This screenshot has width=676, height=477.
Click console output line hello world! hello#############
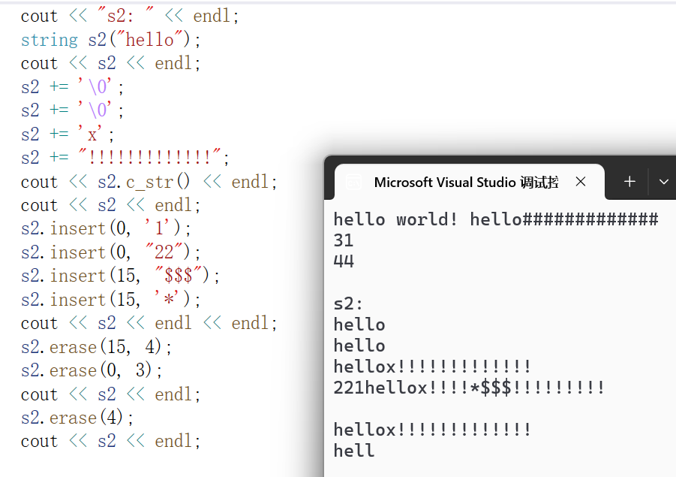496,219
